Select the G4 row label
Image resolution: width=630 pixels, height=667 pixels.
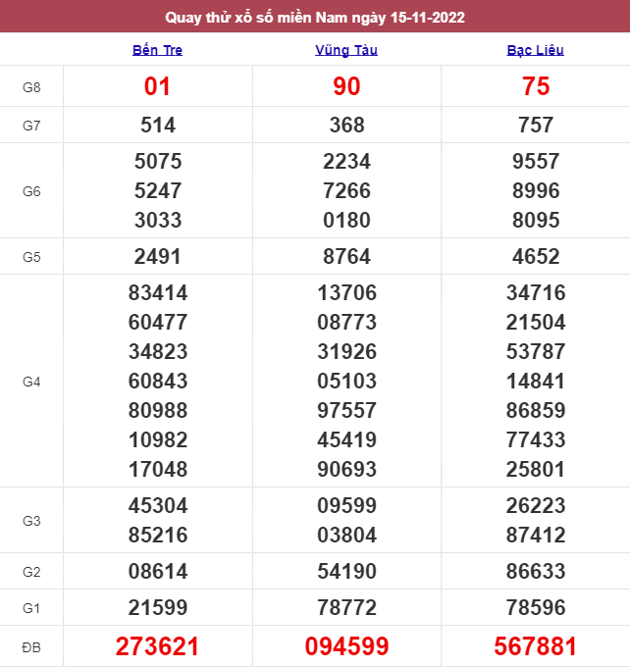click(31, 382)
